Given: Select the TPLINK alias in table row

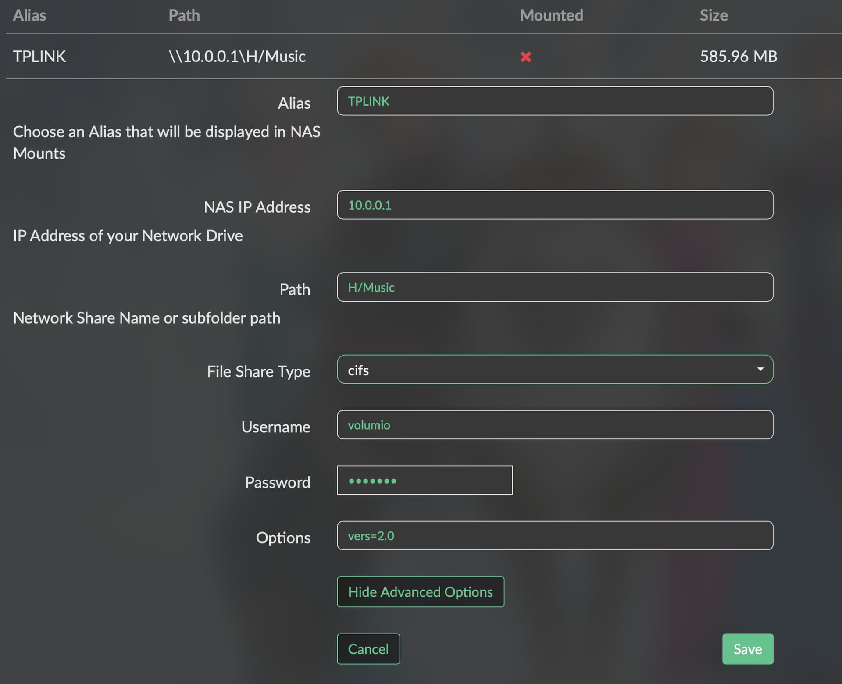Looking at the screenshot, I should point(39,56).
